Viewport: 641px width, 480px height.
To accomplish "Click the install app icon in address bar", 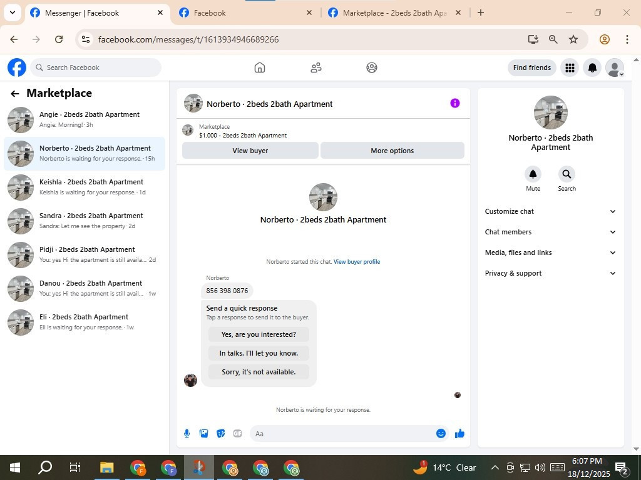I will (x=533, y=39).
